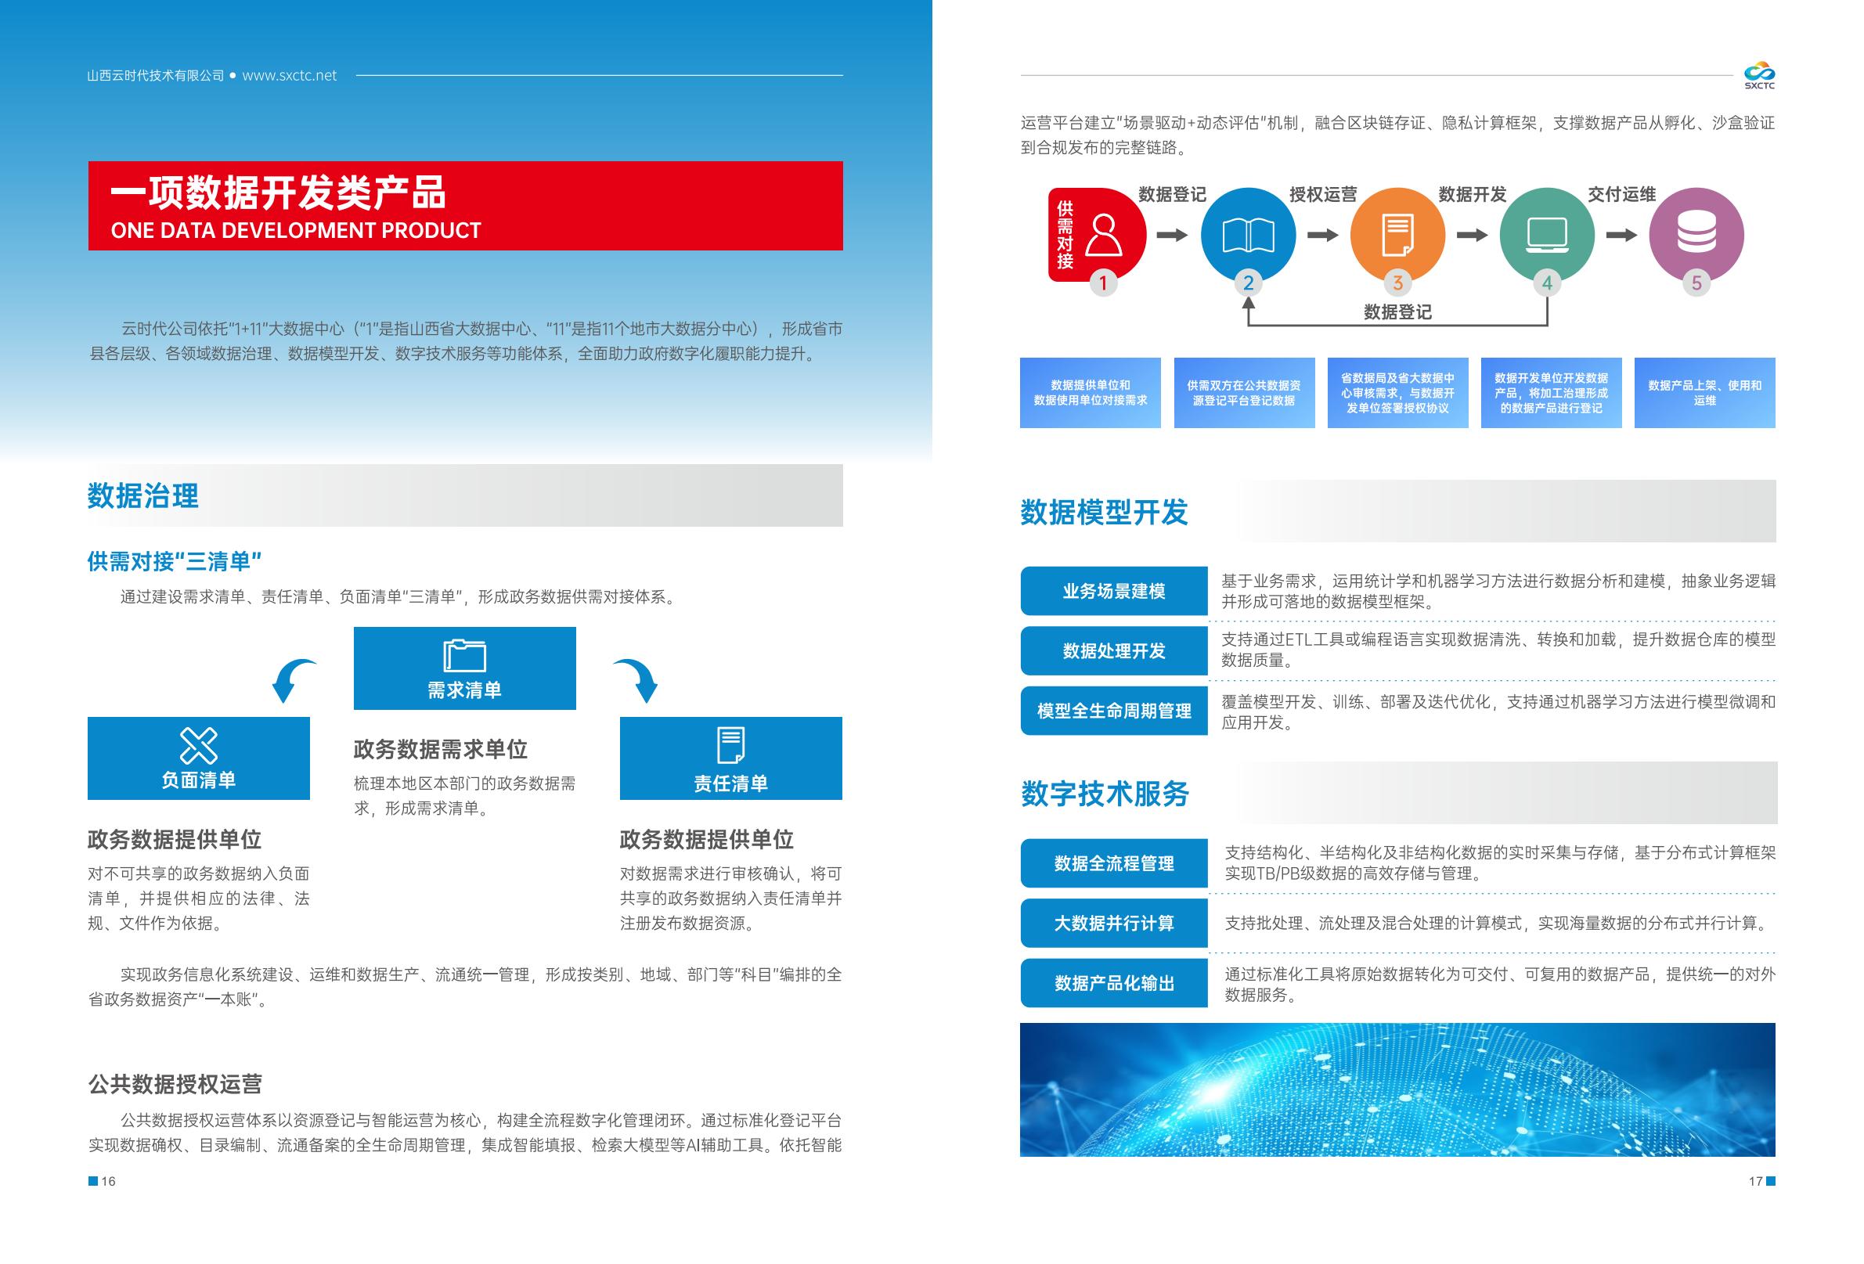The height and width of the screenshot is (1264, 1864).
Task: Click the 负面清单 label text
Action: 198,780
